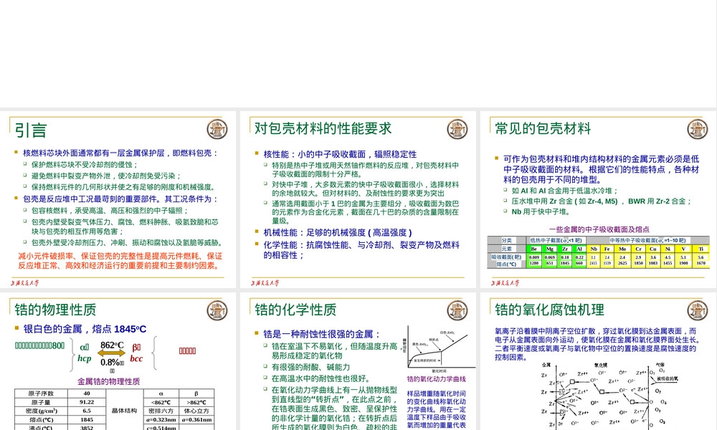Select the 常见的包壳材料 title
This screenshot has width=717, height=430.
pyautogui.click(x=543, y=128)
